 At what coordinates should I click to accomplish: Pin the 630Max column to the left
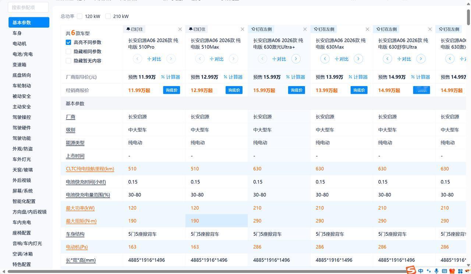(324, 29)
